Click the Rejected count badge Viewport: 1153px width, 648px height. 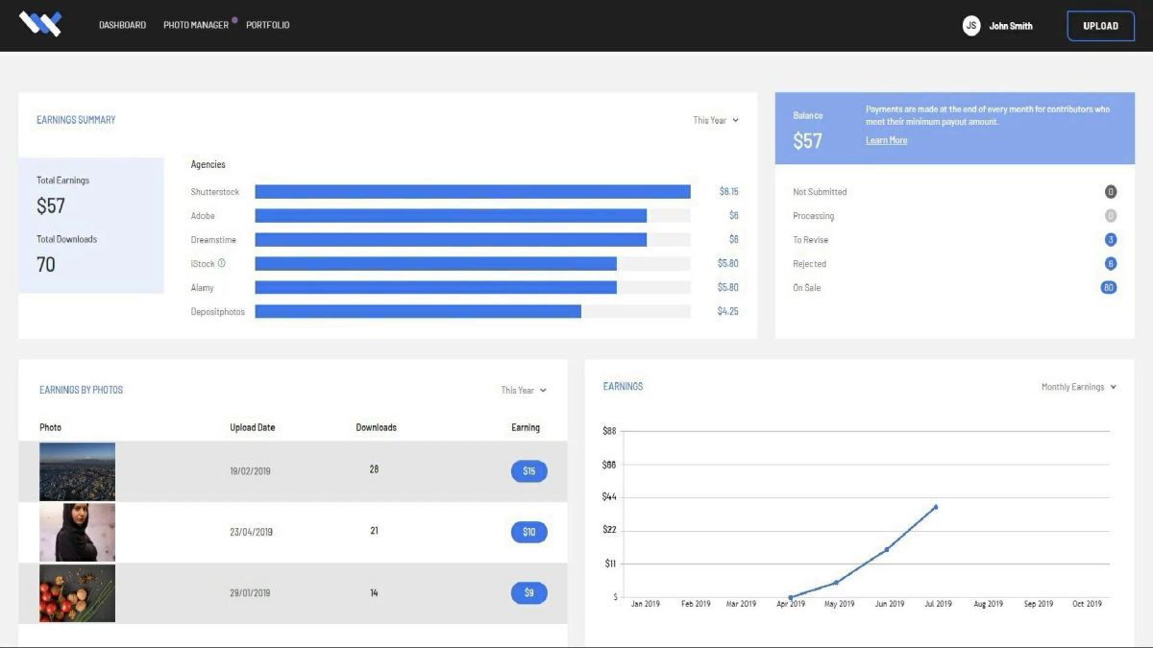[1111, 264]
